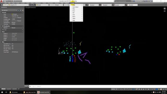Open the layer dropdown list in toolbar

(16, 5)
